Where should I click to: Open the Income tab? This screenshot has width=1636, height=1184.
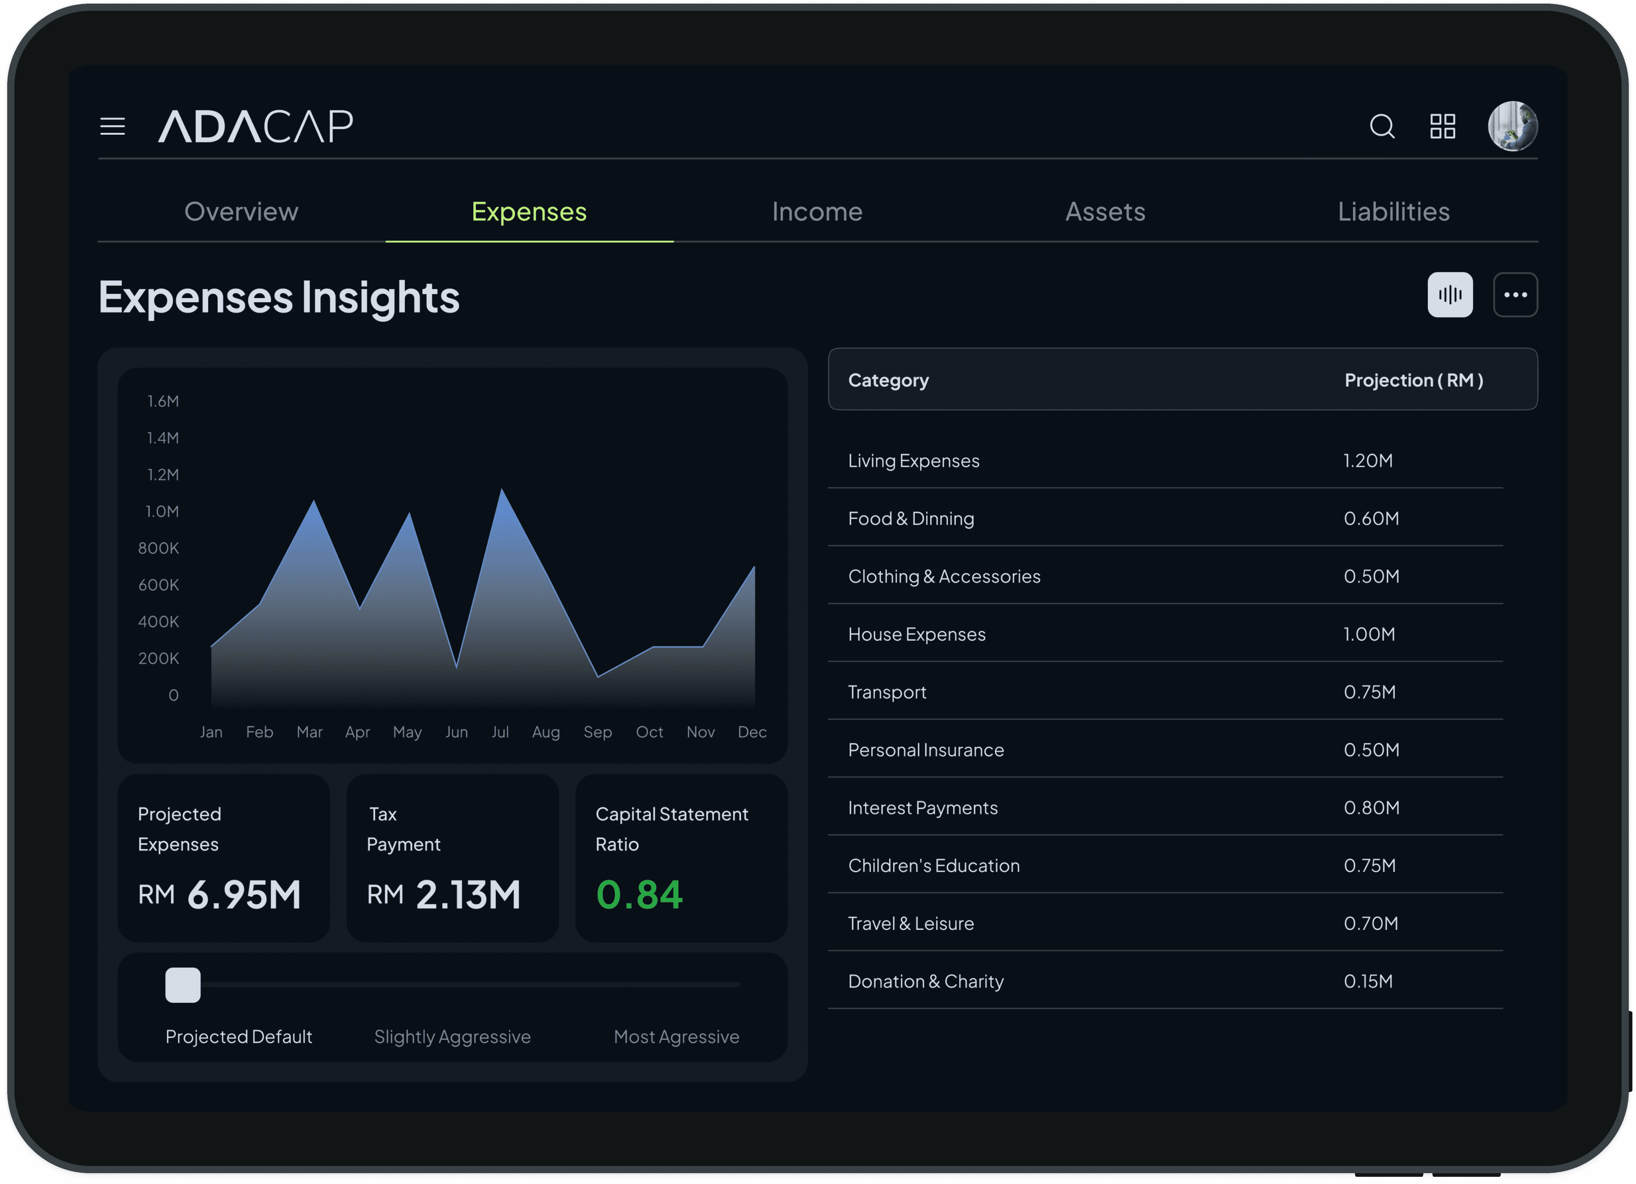[817, 211]
